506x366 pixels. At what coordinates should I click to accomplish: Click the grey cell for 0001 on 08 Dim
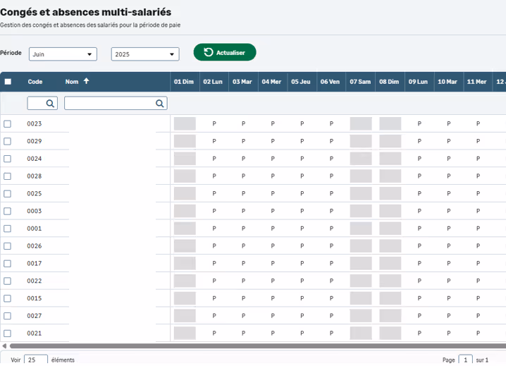click(x=390, y=228)
